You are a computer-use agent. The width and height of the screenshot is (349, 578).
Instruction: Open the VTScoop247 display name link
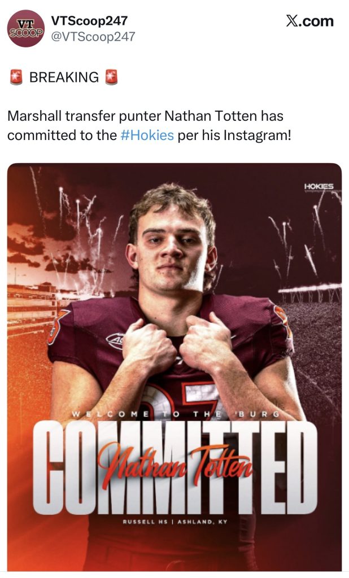(89, 21)
